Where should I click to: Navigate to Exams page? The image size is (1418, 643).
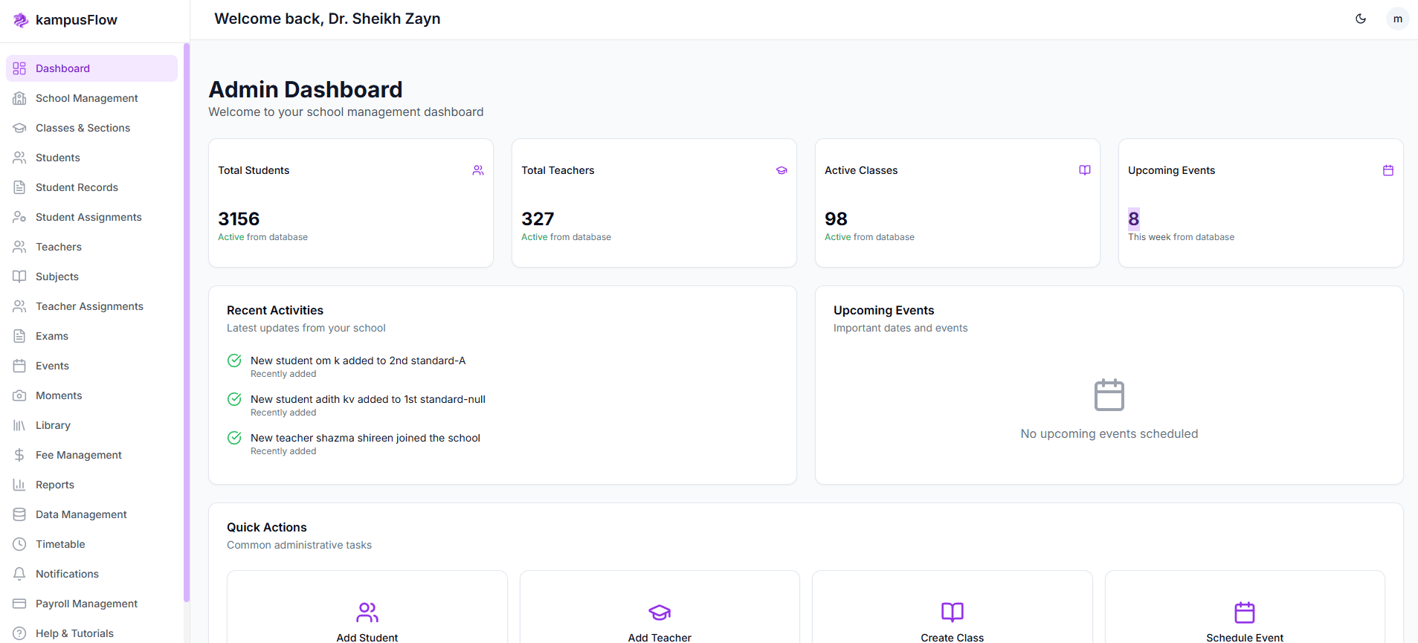pos(91,336)
